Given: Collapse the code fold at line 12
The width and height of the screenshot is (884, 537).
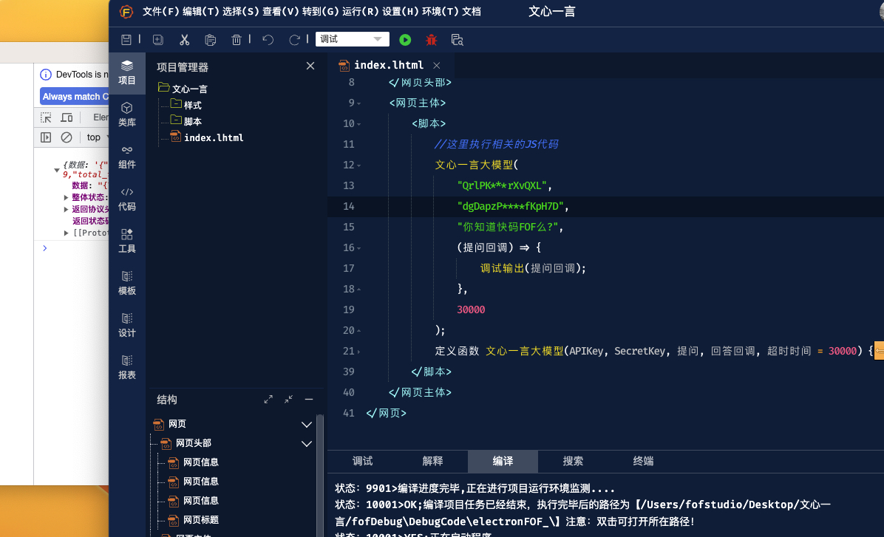Looking at the screenshot, I should click(359, 165).
